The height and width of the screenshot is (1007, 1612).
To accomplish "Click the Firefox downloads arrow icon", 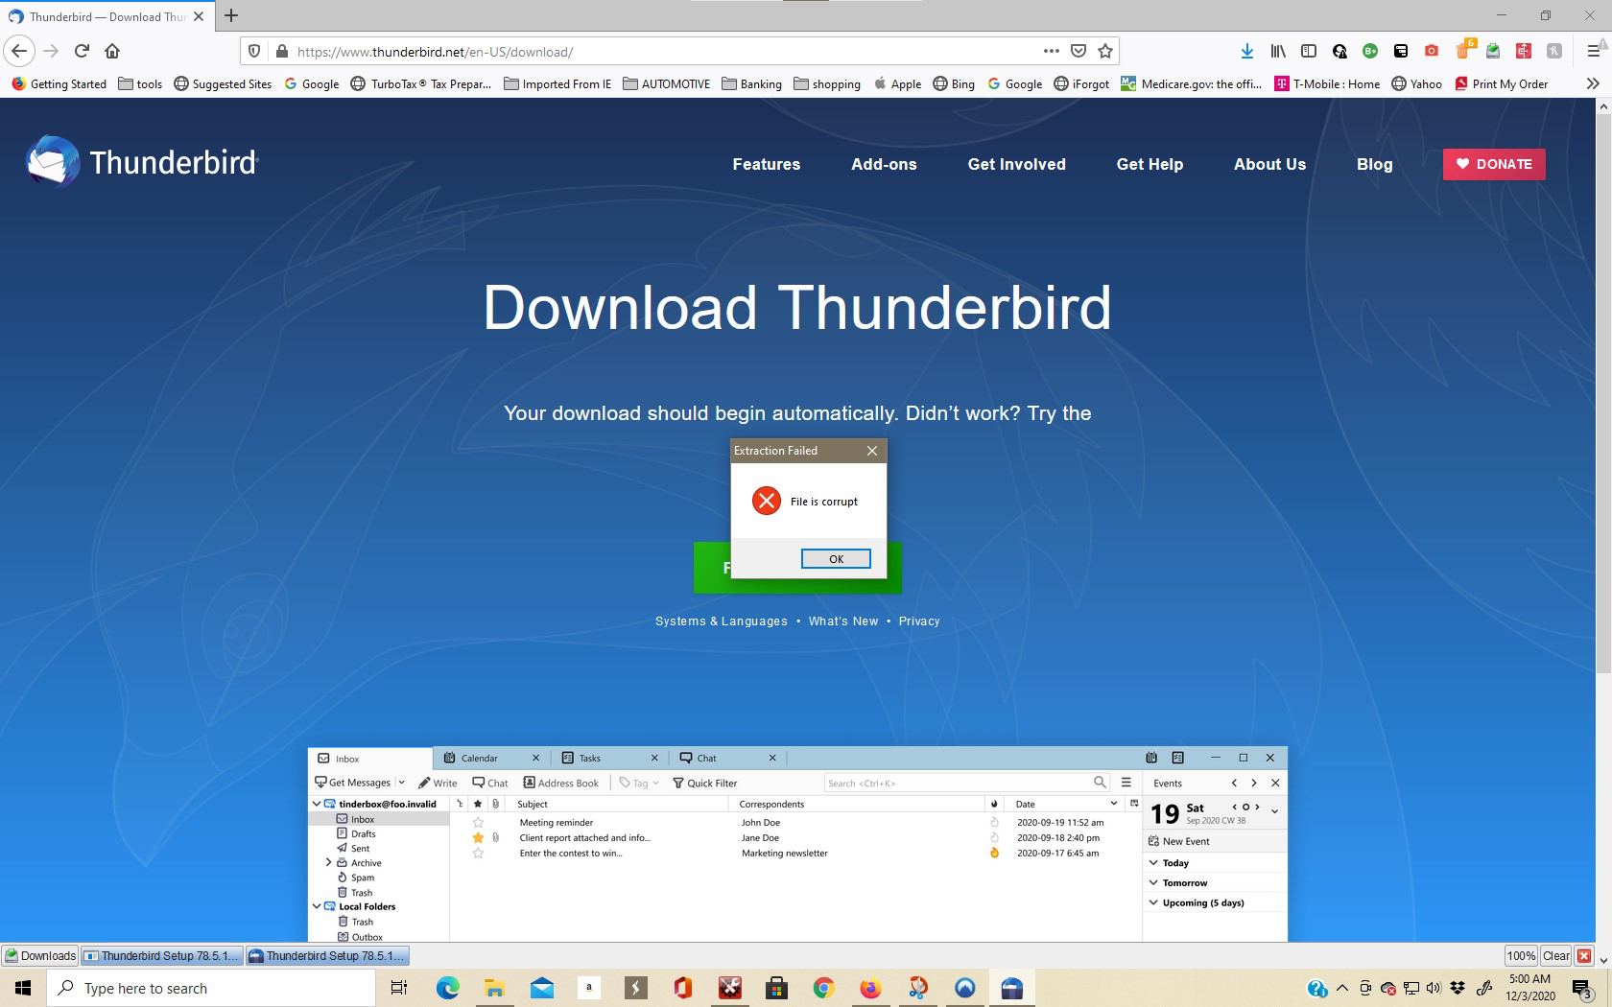I will (1246, 51).
